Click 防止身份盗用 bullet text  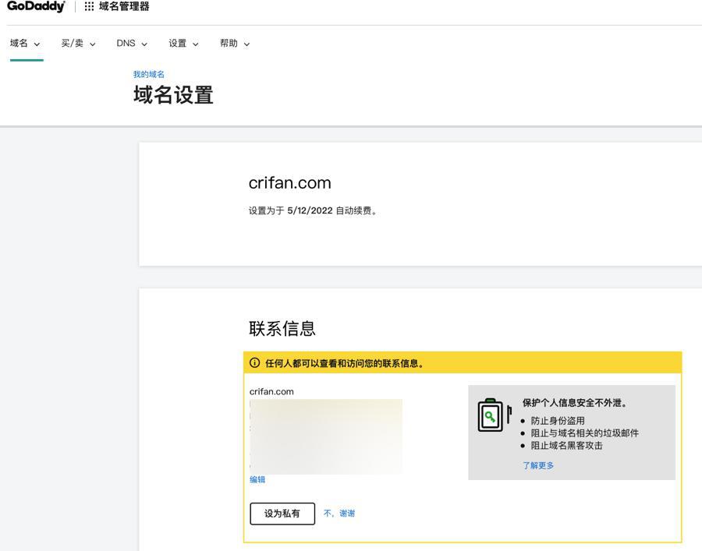point(558,420)
